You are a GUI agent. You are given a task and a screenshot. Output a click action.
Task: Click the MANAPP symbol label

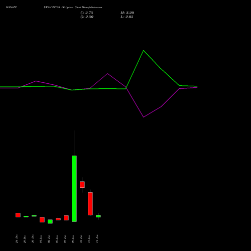pyautogui.click(x=12, y=8)
